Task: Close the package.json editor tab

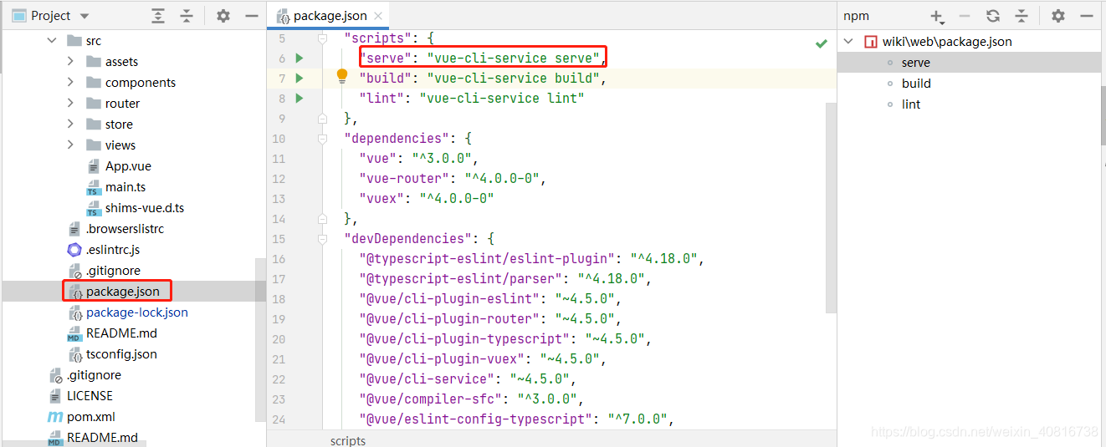Action: pyautogui.click(x=377, y=16)
